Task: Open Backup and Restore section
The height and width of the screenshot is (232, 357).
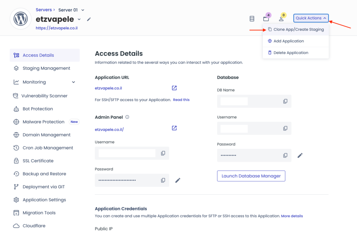Action: click(x=45, y=174)
